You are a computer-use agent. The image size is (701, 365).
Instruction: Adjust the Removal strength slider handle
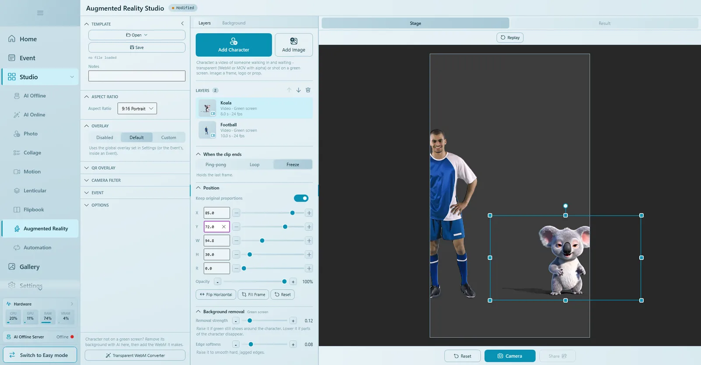250,321
